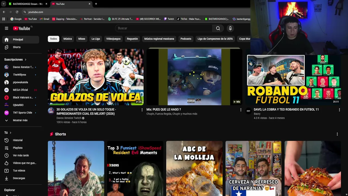Open the Google bookmark

click(x=16, y=19)
